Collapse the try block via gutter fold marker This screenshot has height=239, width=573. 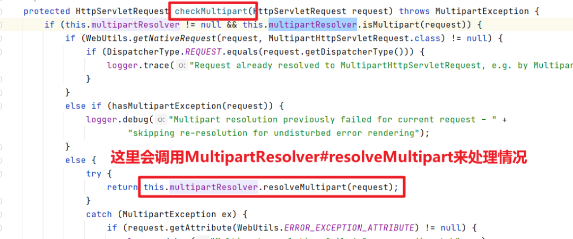(1, 174)
